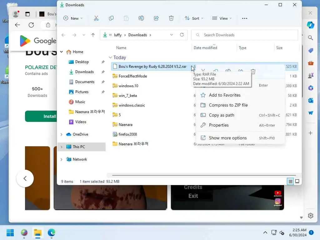Collapse the Today group
Image resolution: width=320 pixels, height=240 pixels.
point(110,57)
